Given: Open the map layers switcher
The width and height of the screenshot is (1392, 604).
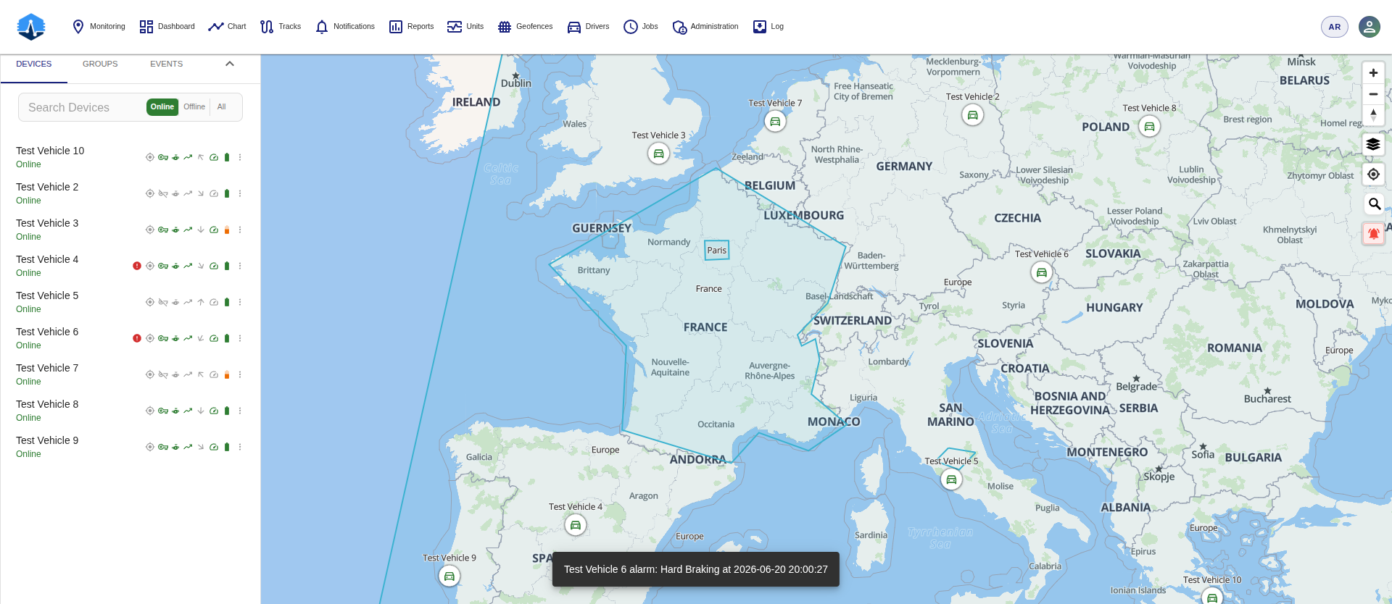Looking at the screenshot, I should click(x=1373, y=144).
